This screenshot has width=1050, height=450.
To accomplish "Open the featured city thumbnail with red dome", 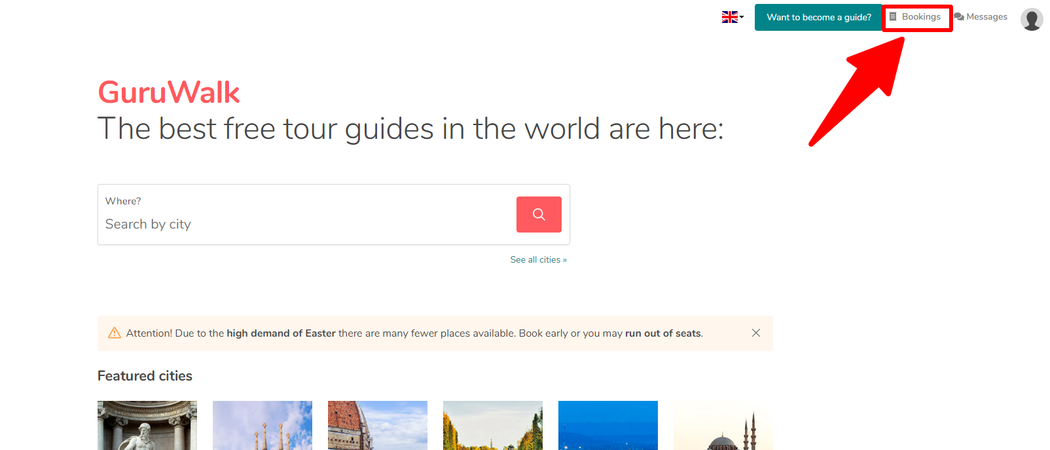I will 378,426.
